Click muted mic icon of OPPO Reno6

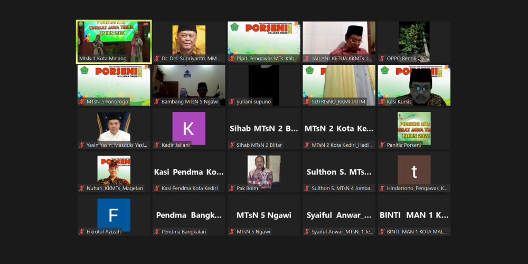point(382,59)
